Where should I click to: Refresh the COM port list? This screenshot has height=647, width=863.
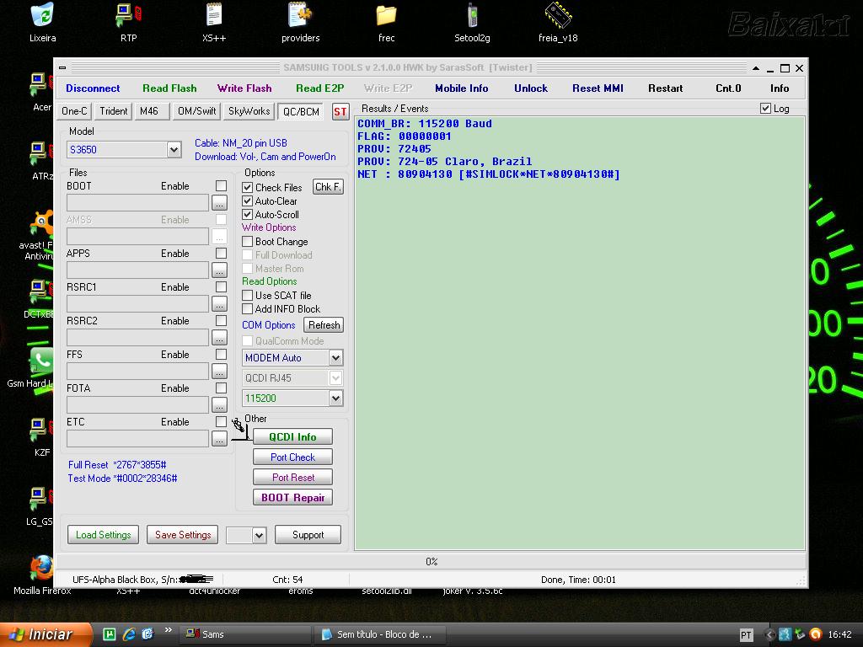(x=324, y=325)
